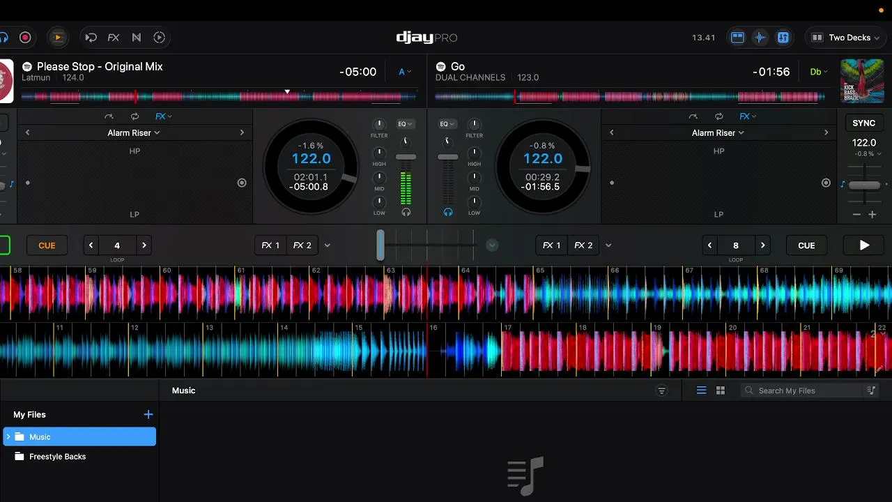Open the Freestyle Backs folder

(79, 457)
